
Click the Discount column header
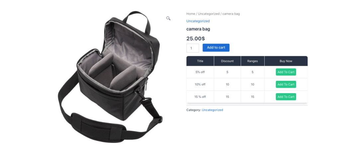227,61
